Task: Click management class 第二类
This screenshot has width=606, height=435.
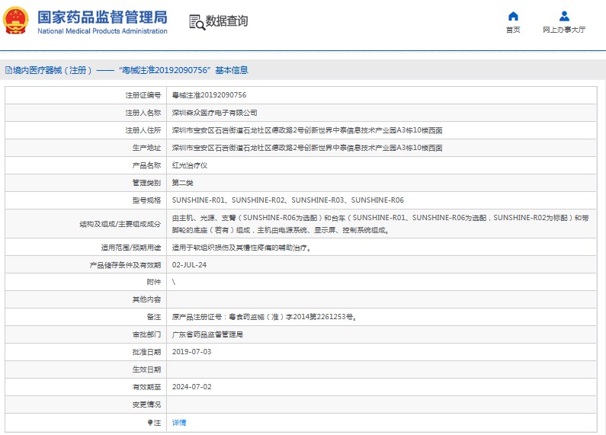Action: coord(182,183)
